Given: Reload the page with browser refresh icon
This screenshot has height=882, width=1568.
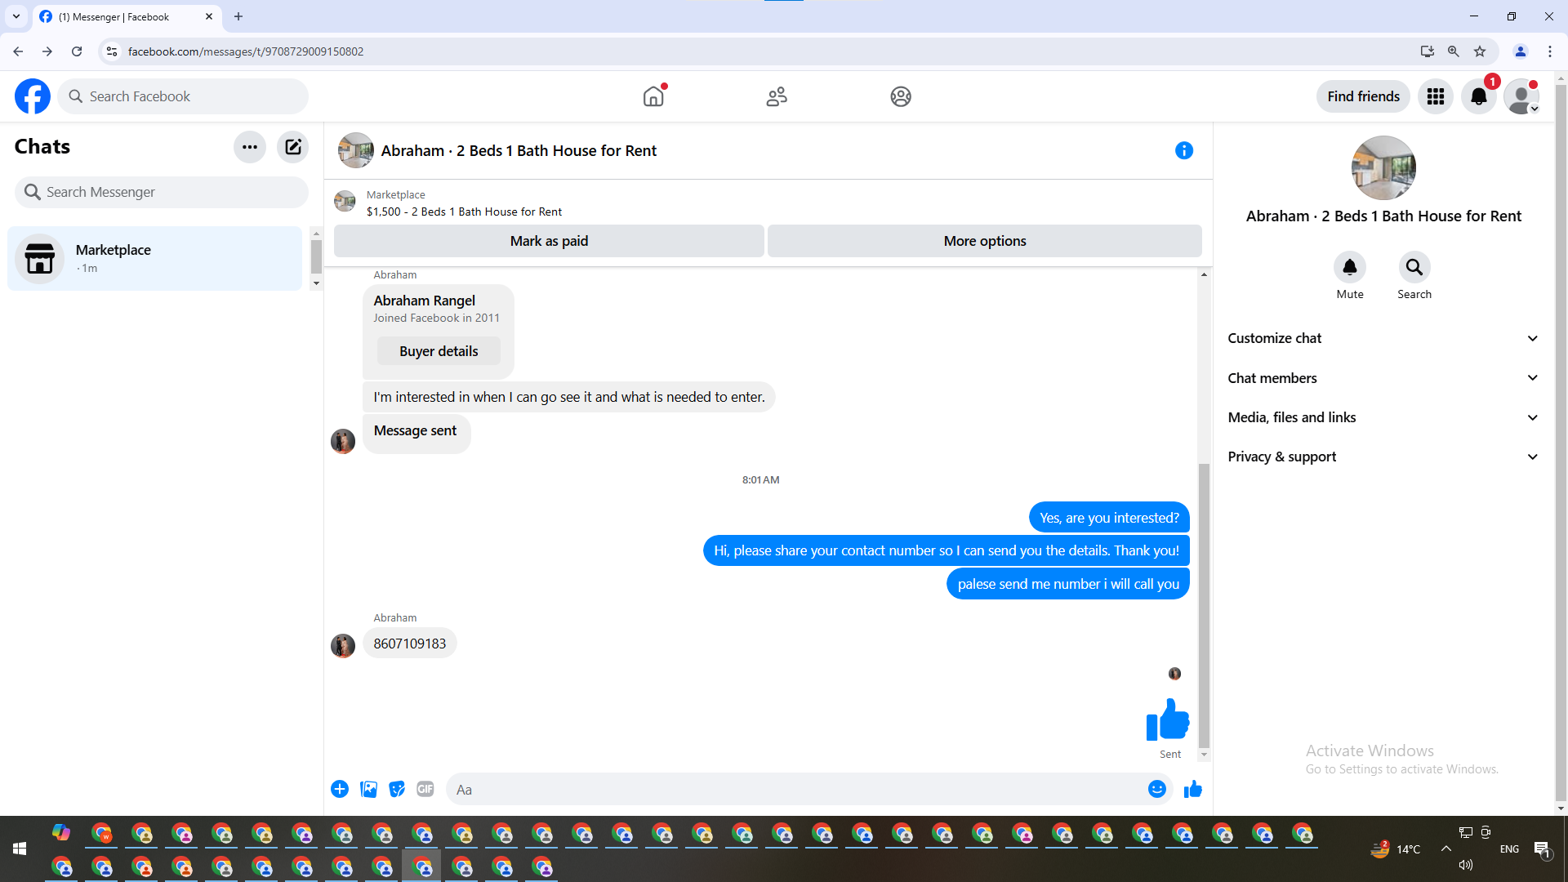Looking at the screenshot, I should tap(77, 51).
